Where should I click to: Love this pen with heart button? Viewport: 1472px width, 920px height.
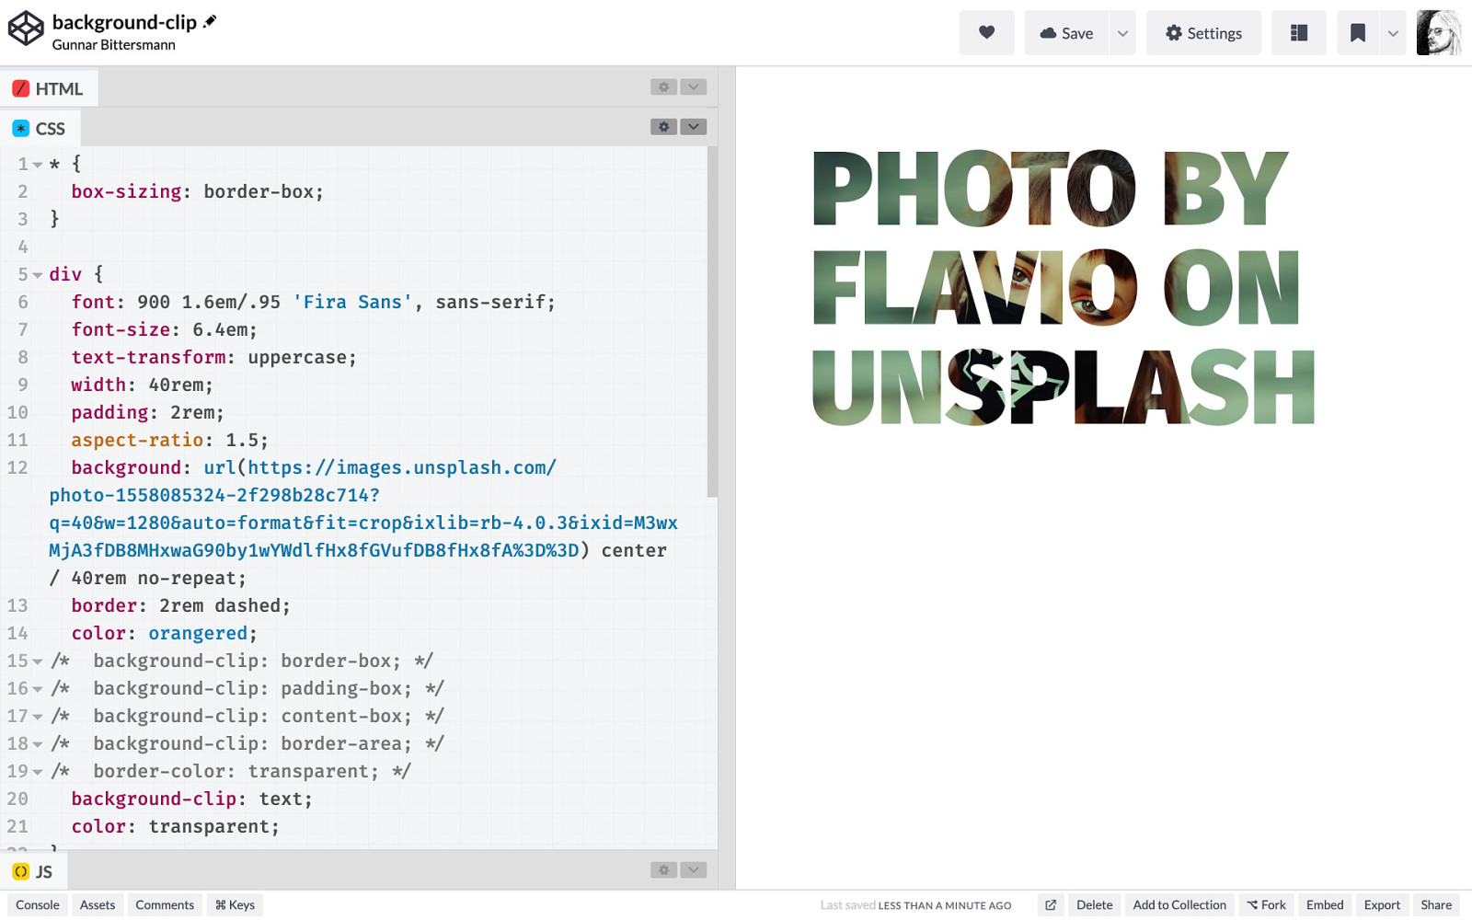[x=986, y=33]
